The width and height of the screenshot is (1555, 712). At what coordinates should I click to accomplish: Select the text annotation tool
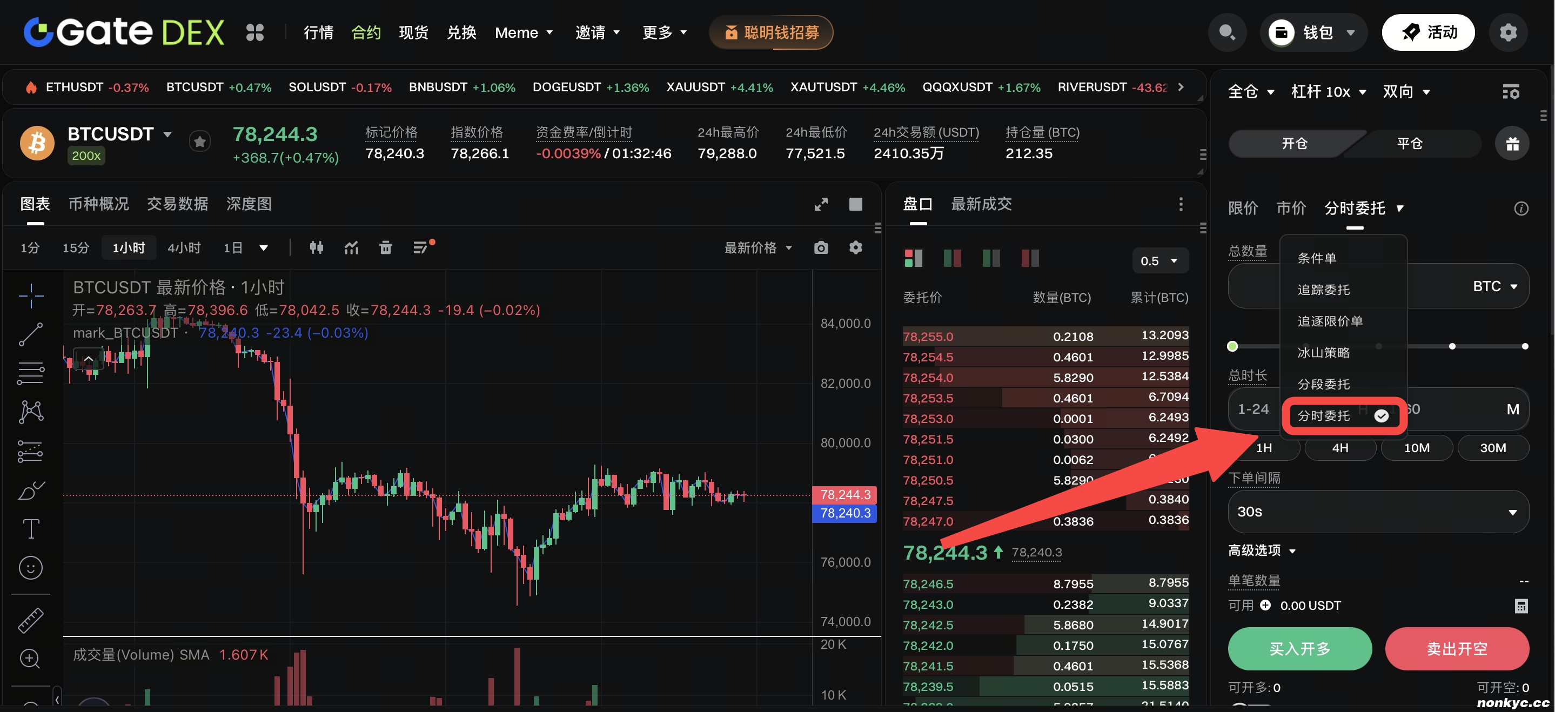[31, 529]
